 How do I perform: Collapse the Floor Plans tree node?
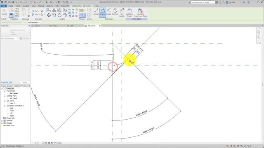coord(5,91)
